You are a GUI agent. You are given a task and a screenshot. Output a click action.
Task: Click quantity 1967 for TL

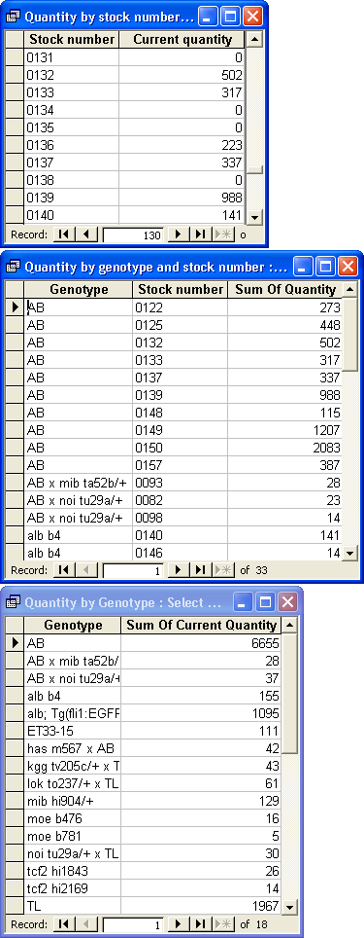click(x=201, y=906)
